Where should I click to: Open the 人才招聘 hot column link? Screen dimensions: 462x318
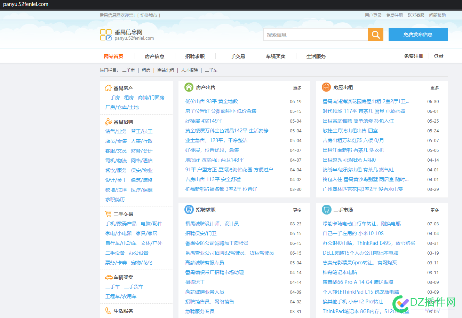(x=189, y=70)
